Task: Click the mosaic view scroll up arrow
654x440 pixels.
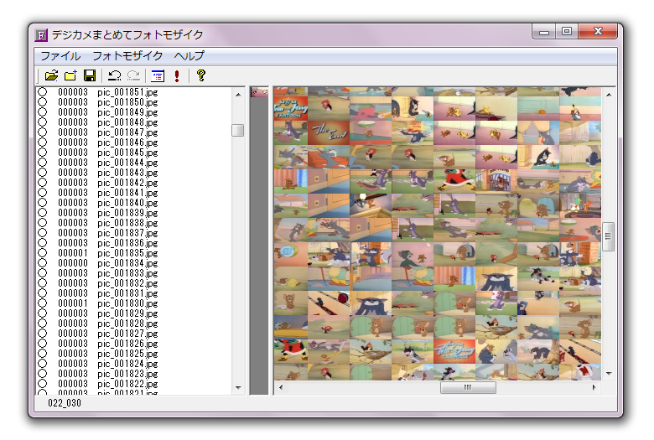Action: click(x=609, y=95)
